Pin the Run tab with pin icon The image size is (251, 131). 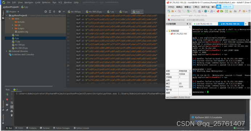pyautogui.click(x=7, y=110)
